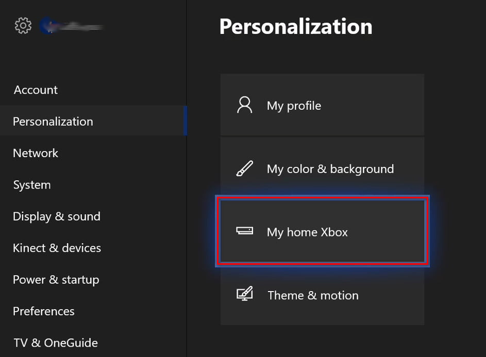Select the person icon beside My profile
The width and height of the screenshot is (486, 357).
point(244,105)
